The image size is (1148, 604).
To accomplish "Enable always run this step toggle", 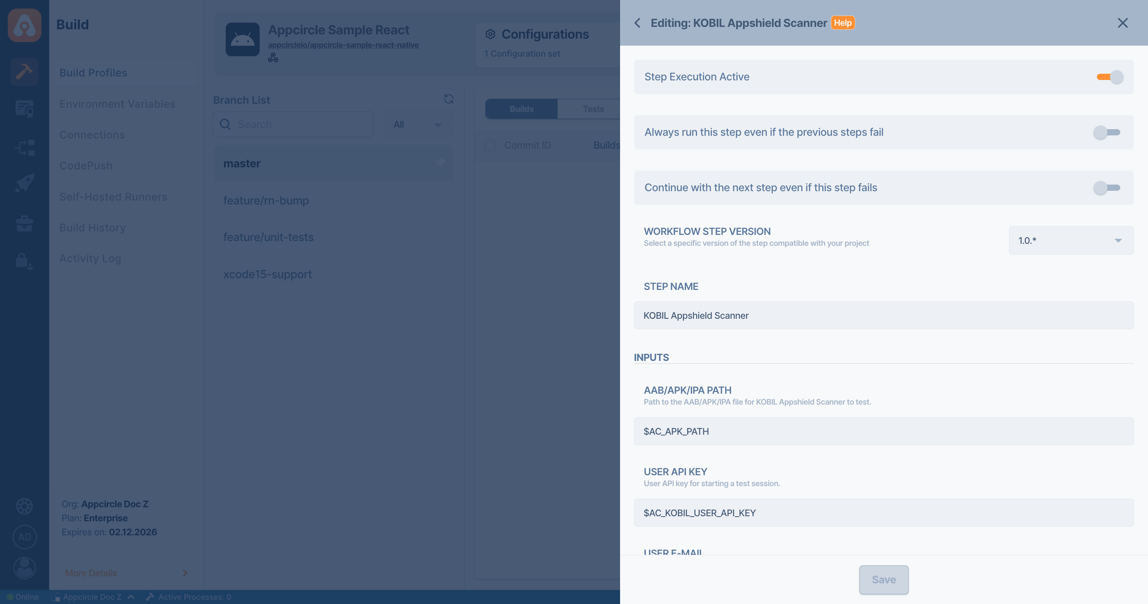I will pos(1107,132).
